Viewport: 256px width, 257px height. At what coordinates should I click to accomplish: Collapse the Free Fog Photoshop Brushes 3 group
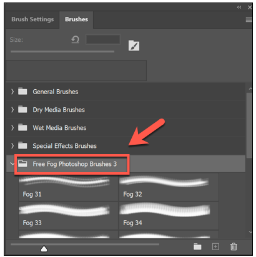tap(12, 164)
